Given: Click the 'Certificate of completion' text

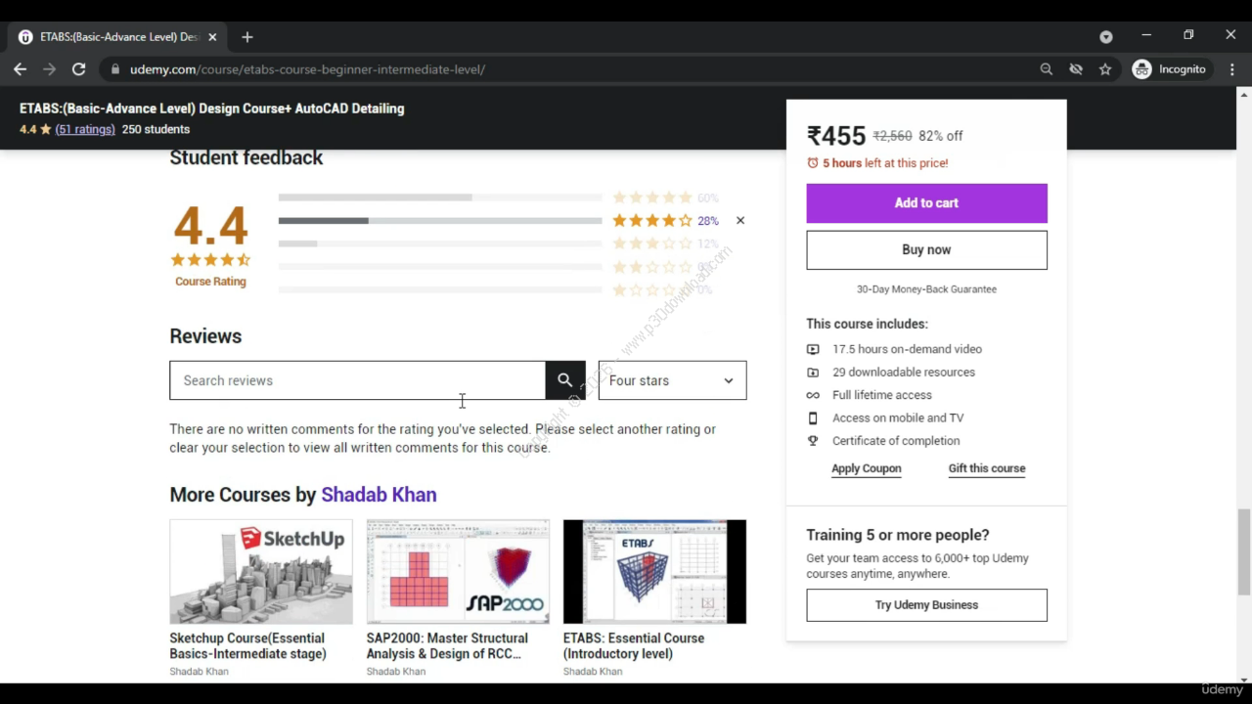Looking at the screenshot, I should (896, 441).
